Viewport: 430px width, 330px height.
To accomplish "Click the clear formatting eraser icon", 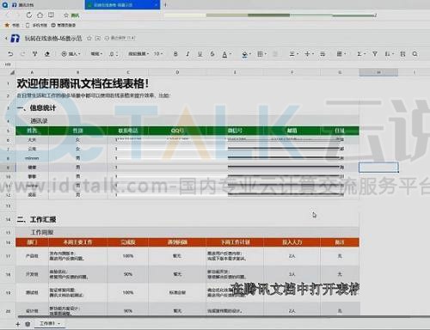I will pos(47,54).
